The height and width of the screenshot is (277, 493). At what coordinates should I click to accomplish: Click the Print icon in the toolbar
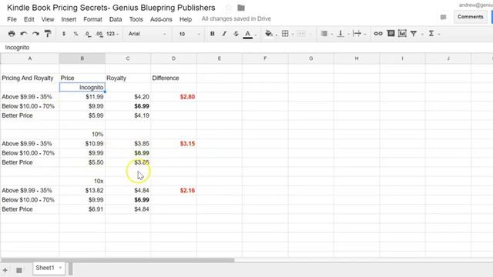click(12, 34)
